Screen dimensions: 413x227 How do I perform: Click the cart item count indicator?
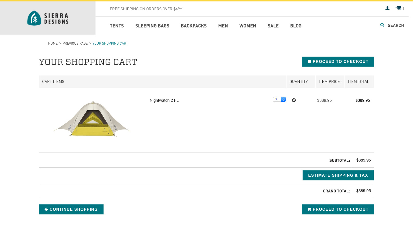403,9
